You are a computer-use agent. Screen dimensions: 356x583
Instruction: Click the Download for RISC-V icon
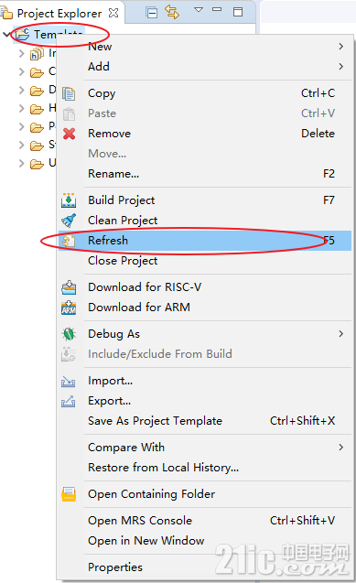click(69, 287)
